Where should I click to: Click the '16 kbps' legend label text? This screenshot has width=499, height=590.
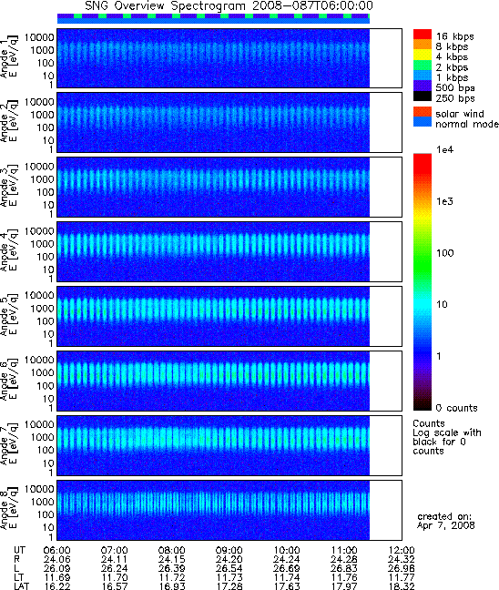coord(455,36)
